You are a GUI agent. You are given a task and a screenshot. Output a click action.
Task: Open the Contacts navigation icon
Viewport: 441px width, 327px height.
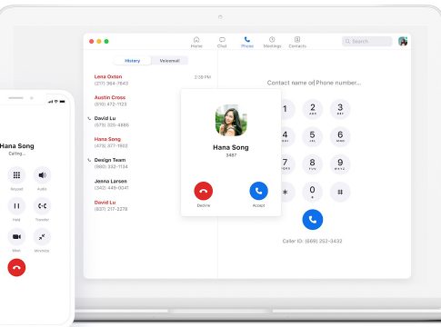(x=297, y=40)
